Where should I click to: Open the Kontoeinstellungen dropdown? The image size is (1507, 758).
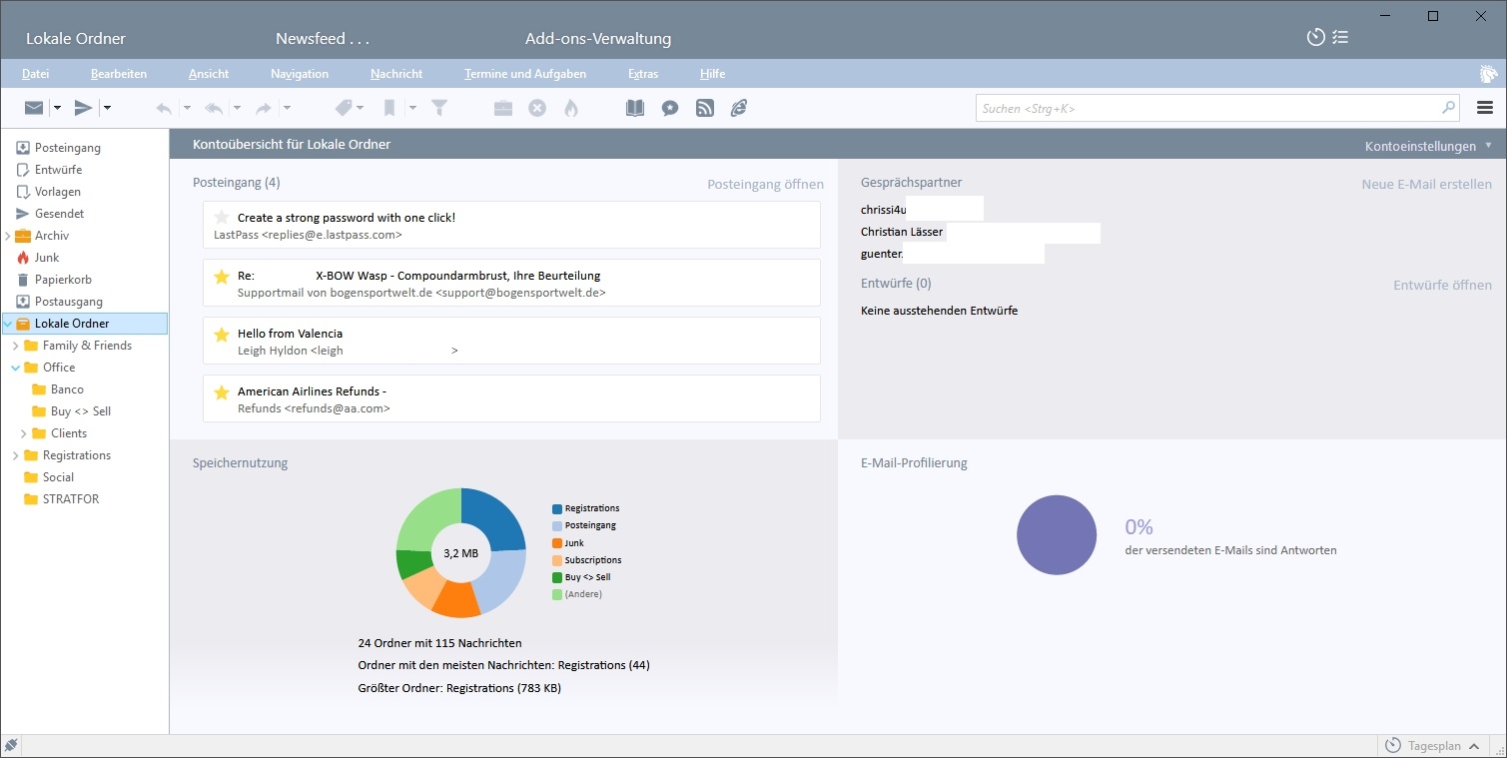click(1428, 146)
